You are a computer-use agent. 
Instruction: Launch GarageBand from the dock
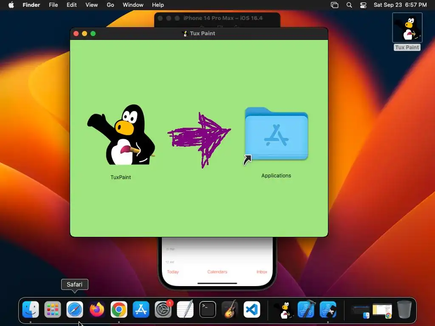pos(230,309)
